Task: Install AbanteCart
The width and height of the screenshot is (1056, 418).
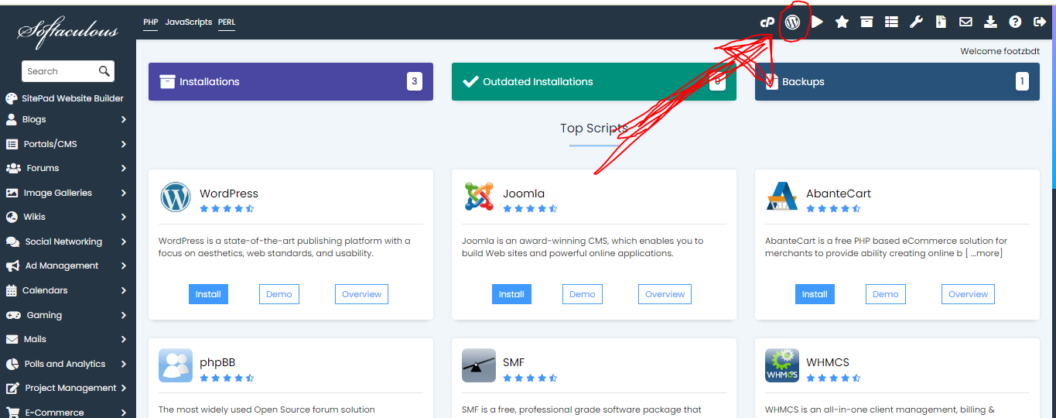Action: coord(815,294)
